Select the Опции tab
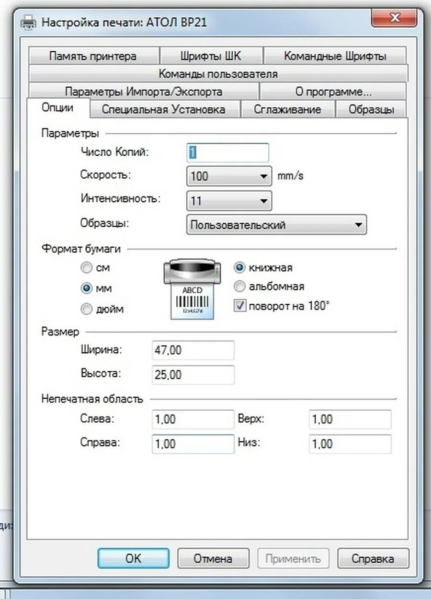 58,107
